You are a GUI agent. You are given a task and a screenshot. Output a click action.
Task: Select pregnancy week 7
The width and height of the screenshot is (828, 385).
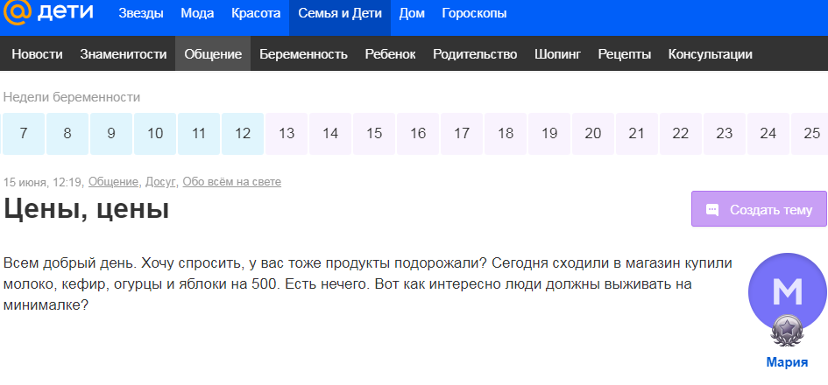pyautogui.click(x=24, y=133)
